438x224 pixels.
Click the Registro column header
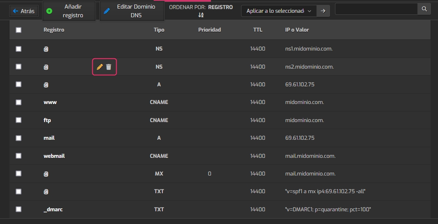tap(54, 30)
